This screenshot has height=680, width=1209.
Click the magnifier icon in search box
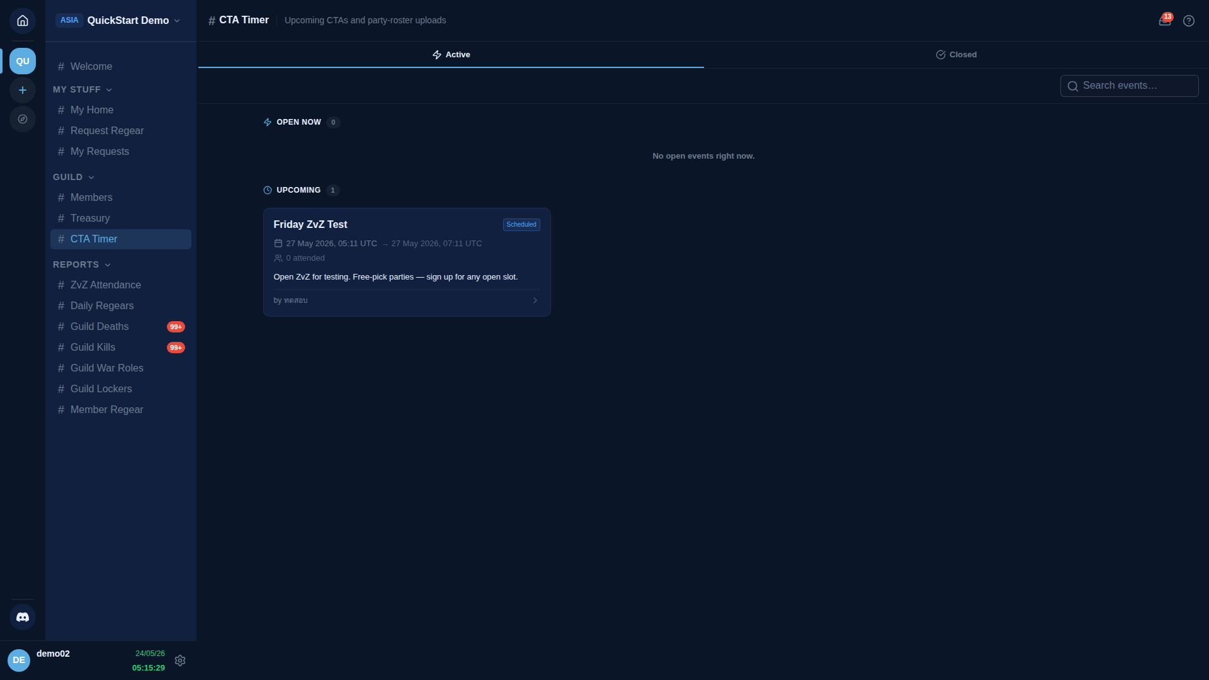(1073, 86)
